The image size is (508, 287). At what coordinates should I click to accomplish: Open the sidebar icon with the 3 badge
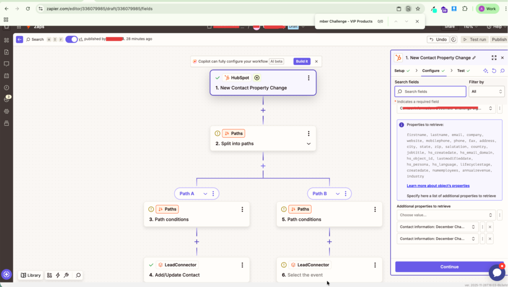(x=6, y=99)
